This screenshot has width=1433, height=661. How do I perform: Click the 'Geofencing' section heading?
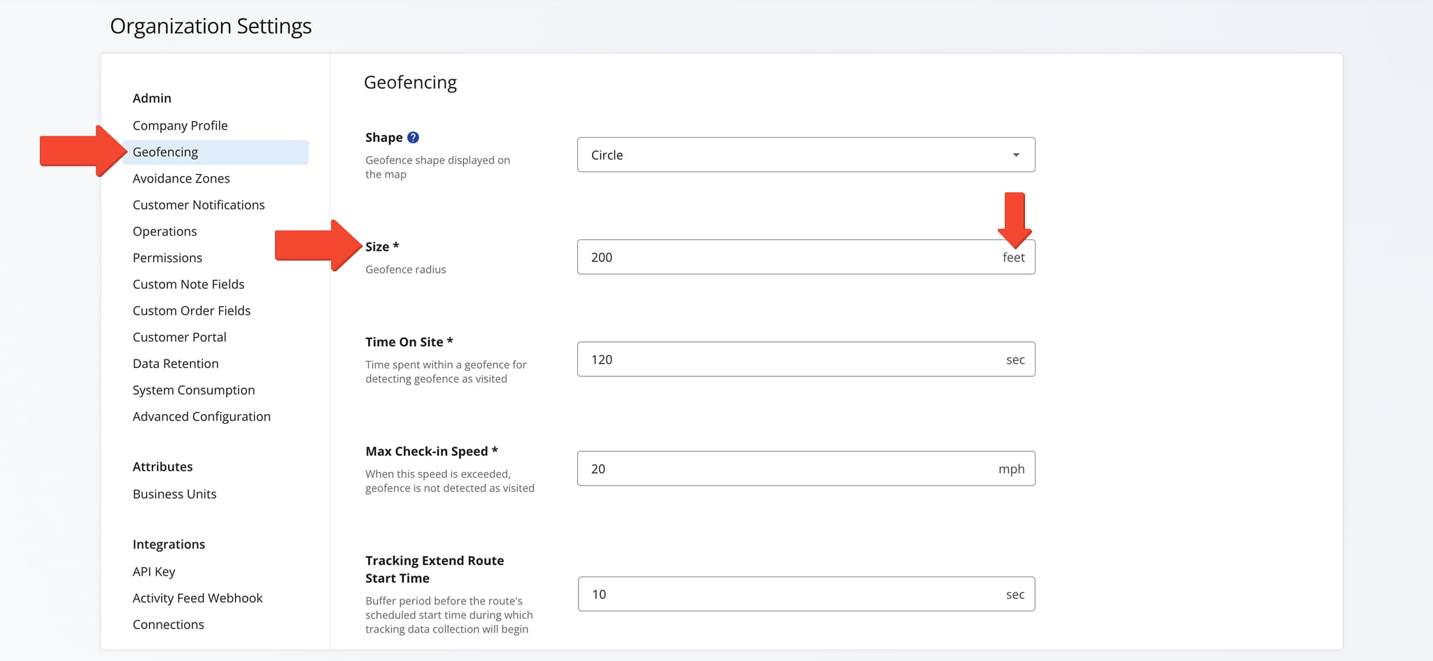coord(410,83)
